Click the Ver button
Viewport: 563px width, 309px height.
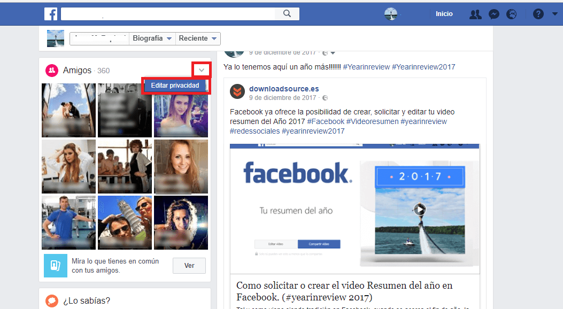pyautogui.click(x=189, y=266)
